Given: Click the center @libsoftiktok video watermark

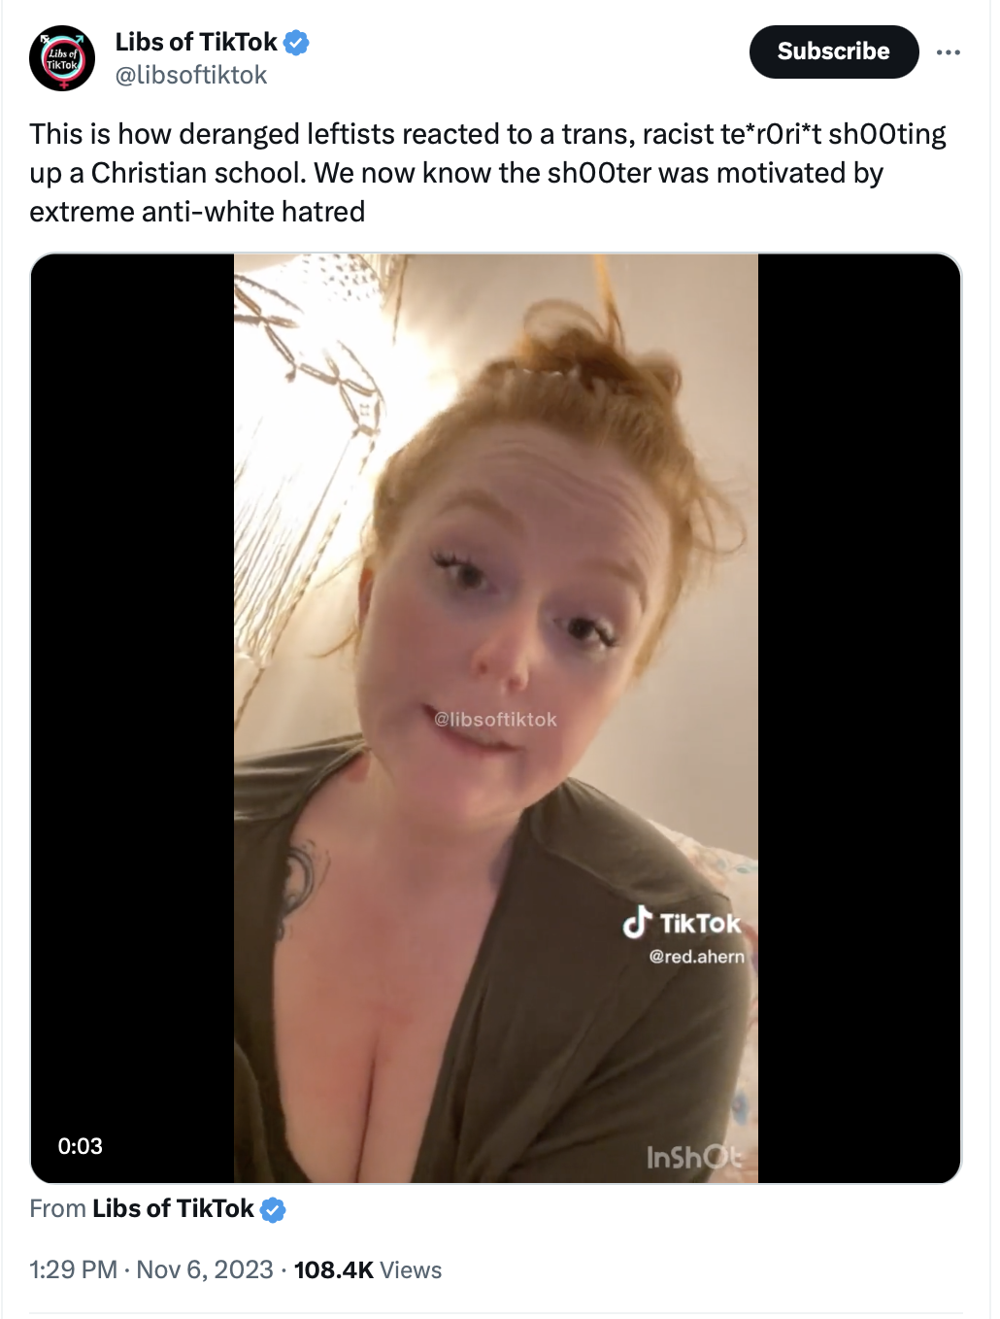Looking at the screenshot, I should point(496,720).
